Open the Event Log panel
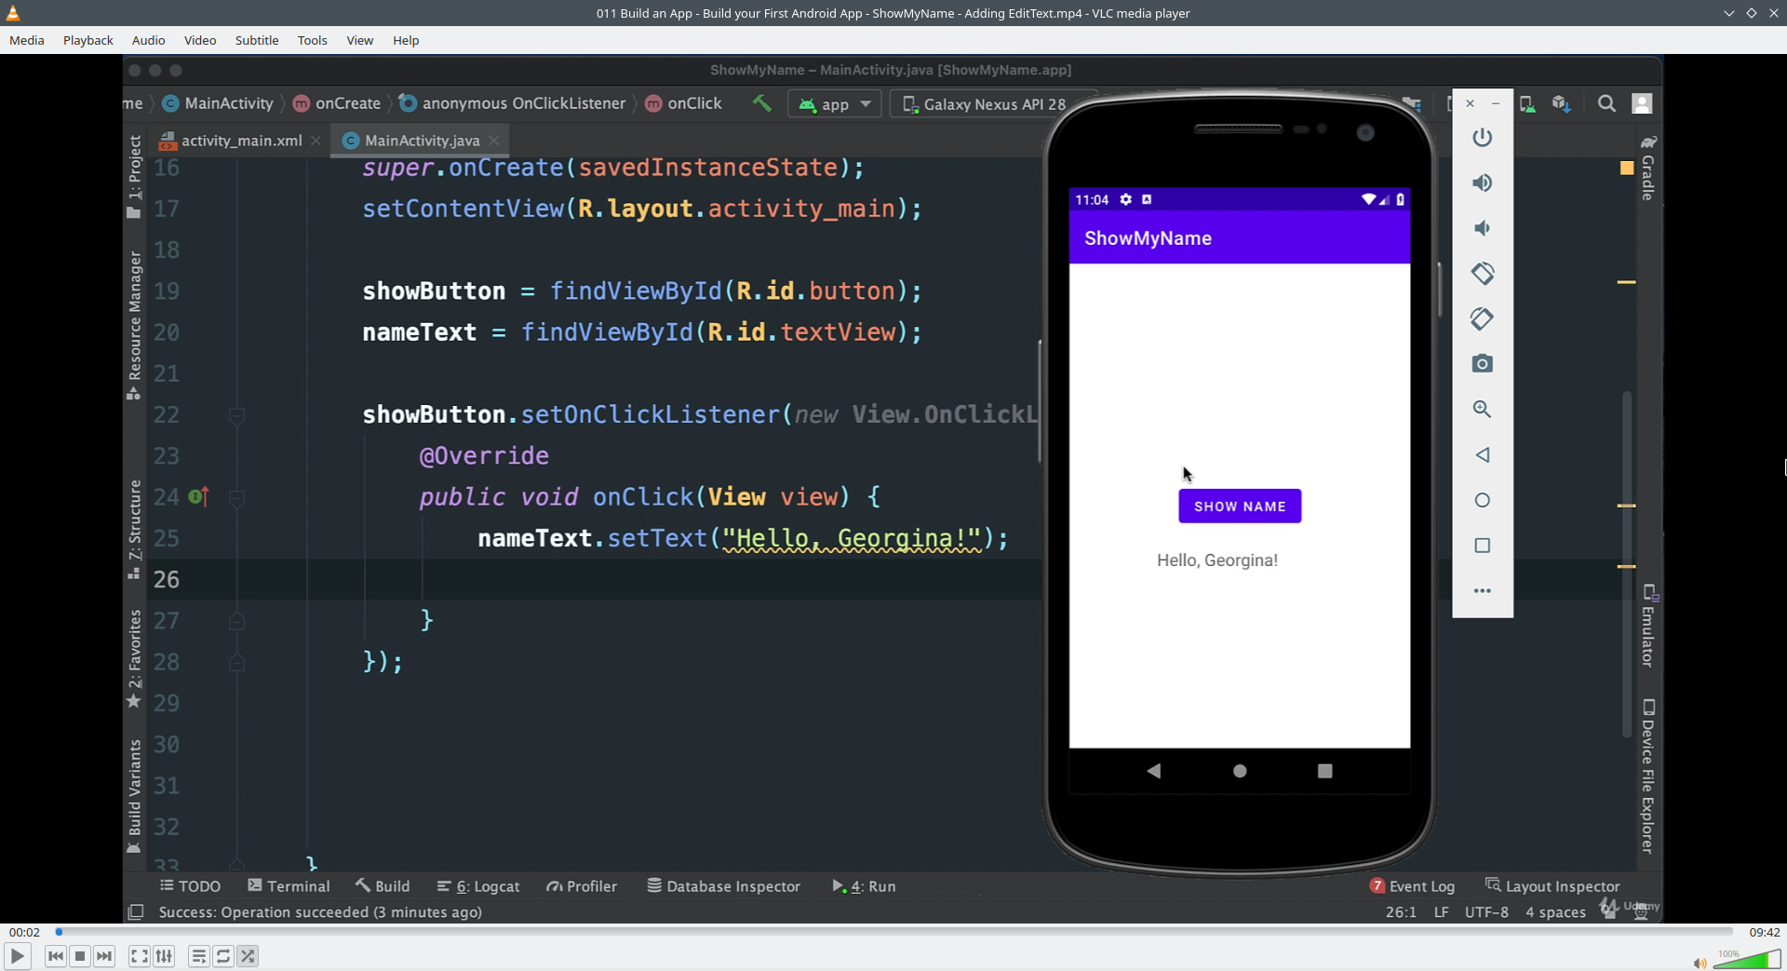Image resolution: width=1787 pixels, height=971 pixels. point(1412,886)
